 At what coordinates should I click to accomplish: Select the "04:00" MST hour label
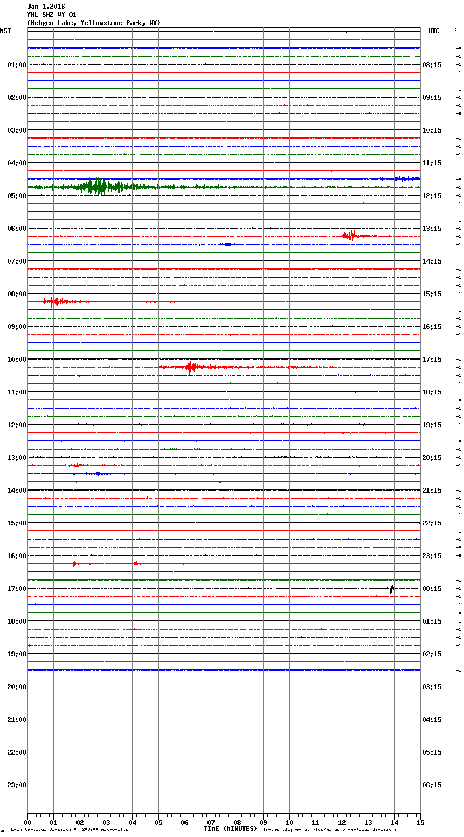17,163
